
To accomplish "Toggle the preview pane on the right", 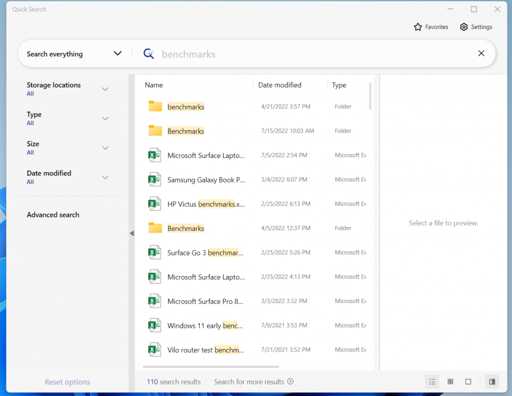I will (491, 381).
